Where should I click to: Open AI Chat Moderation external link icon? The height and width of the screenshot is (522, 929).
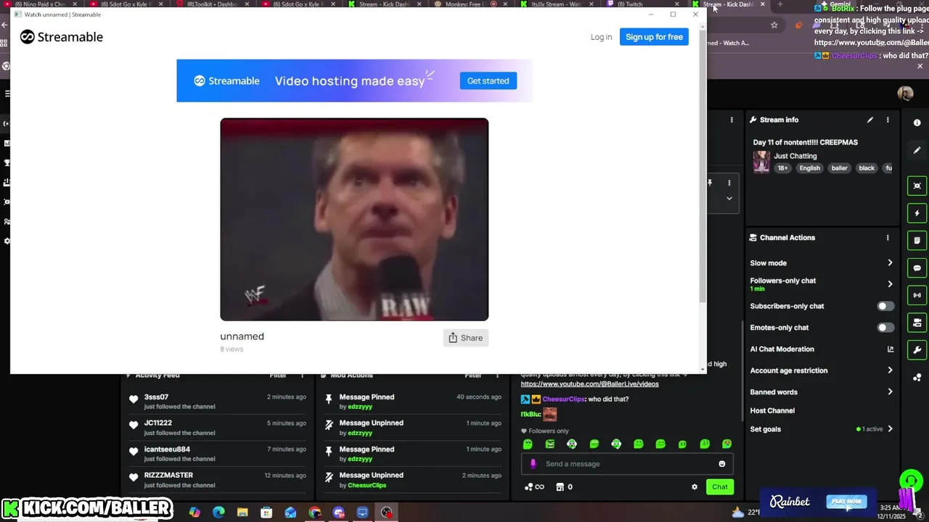pos(891,349)
